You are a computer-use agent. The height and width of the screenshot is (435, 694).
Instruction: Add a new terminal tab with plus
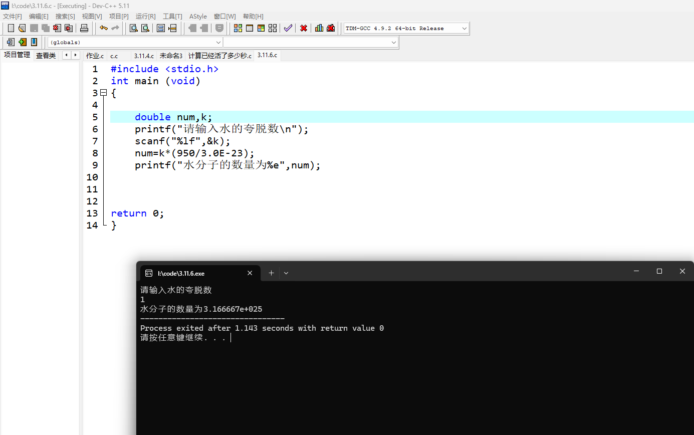point(271,273)
